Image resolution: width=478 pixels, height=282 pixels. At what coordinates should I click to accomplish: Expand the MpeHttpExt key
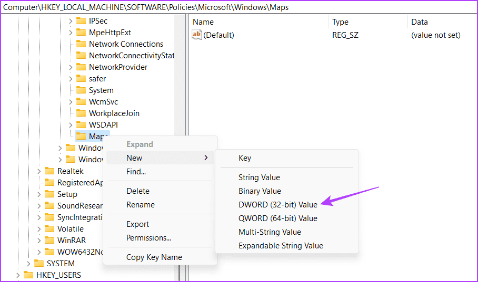click(x=71, y=33)
